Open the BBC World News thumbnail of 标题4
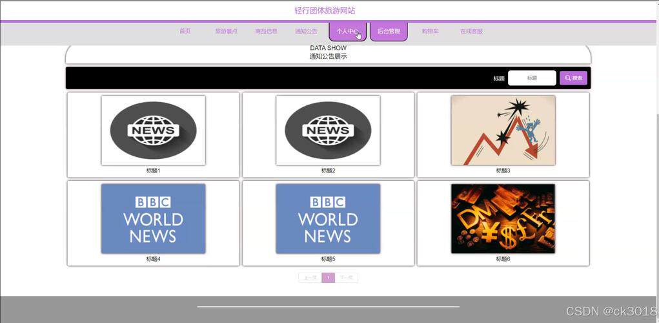This screenshot has width=659, height=323. click(154, 219)
